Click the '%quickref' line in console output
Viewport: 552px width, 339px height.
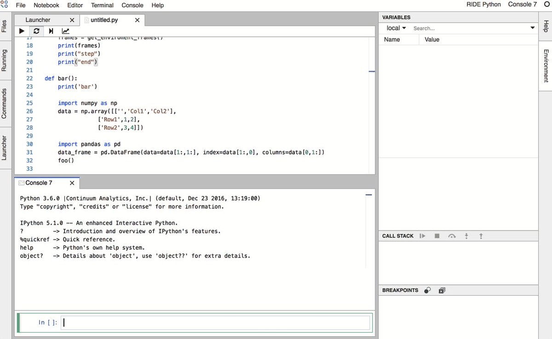[68, 240]
